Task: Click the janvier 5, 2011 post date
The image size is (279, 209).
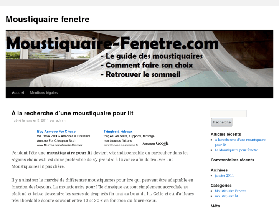Action: click(37, 120)
